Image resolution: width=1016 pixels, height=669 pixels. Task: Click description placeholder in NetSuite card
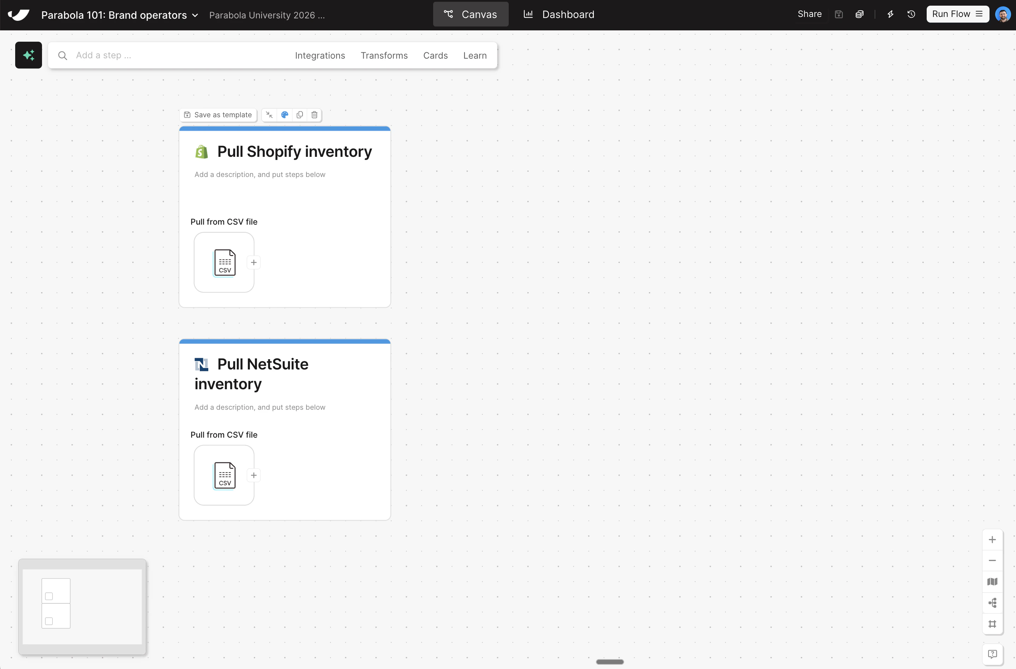coord(260,407)
